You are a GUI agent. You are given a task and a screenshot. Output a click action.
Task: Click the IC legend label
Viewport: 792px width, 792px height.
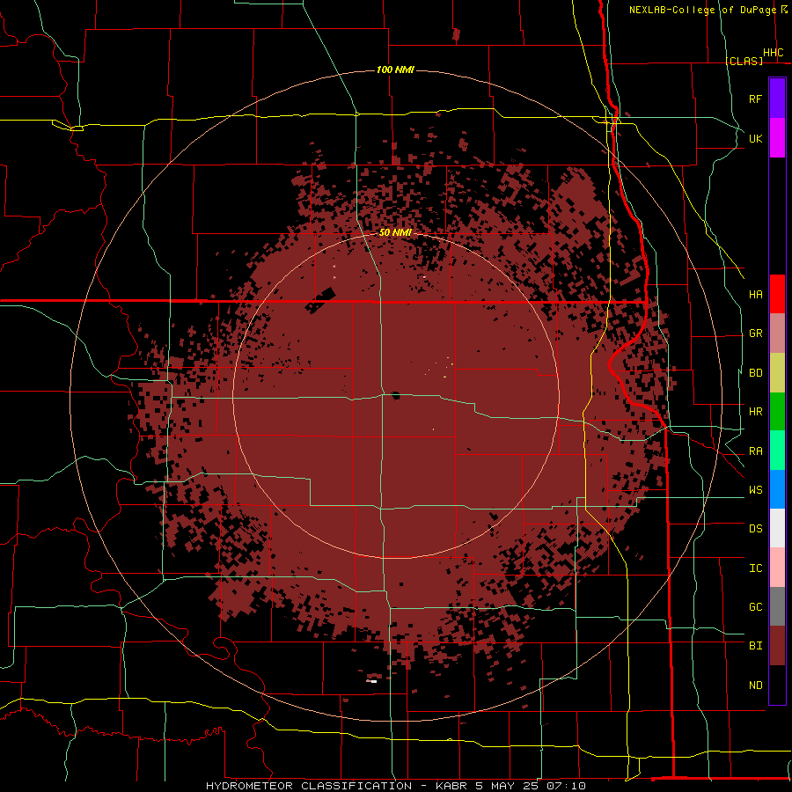pyautogui.click(x=755, y=568)
